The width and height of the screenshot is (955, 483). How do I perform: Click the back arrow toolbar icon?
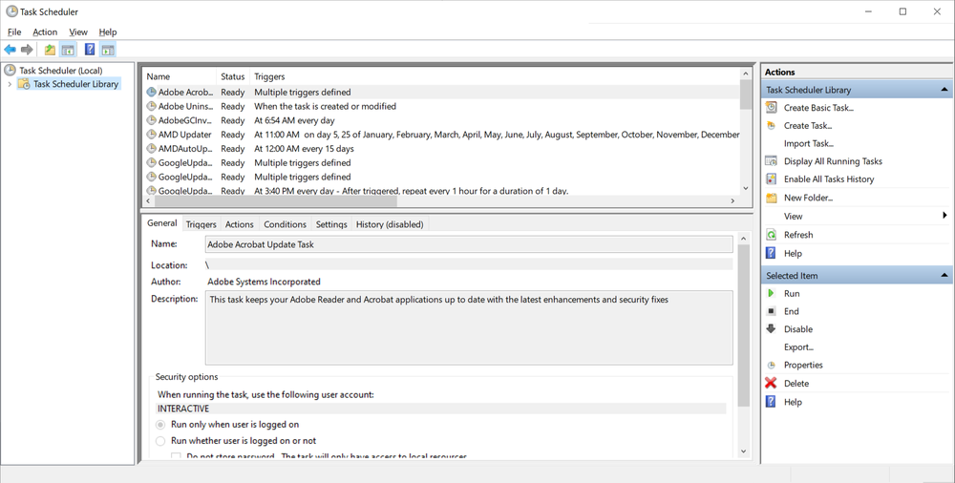coord(11,50)
